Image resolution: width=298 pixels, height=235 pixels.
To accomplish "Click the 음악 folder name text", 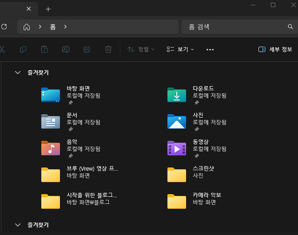I will [x=72, y=142].
